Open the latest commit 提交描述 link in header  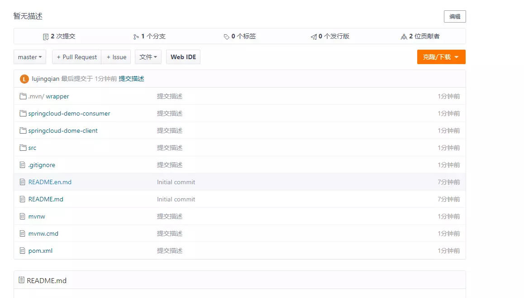tap(131, 79)
